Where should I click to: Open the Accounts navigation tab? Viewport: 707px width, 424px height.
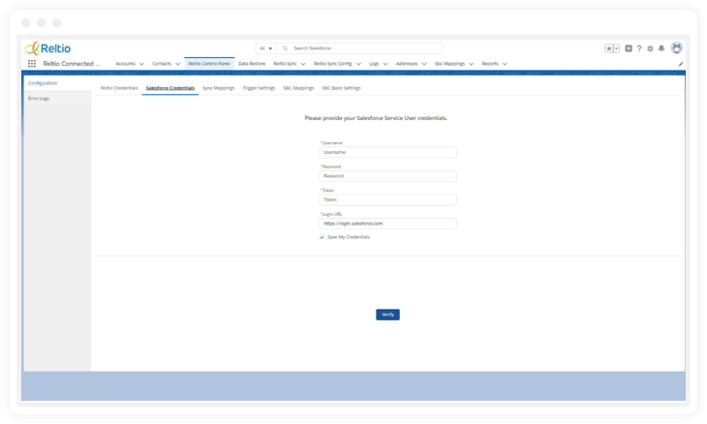click(125, 64)
